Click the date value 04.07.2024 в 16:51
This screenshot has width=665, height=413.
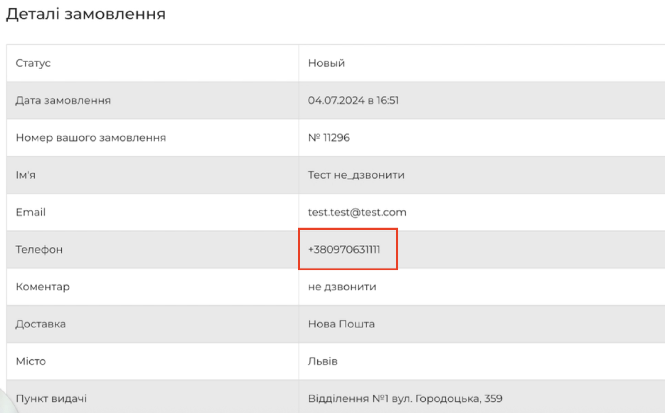[x=353, y=100]
